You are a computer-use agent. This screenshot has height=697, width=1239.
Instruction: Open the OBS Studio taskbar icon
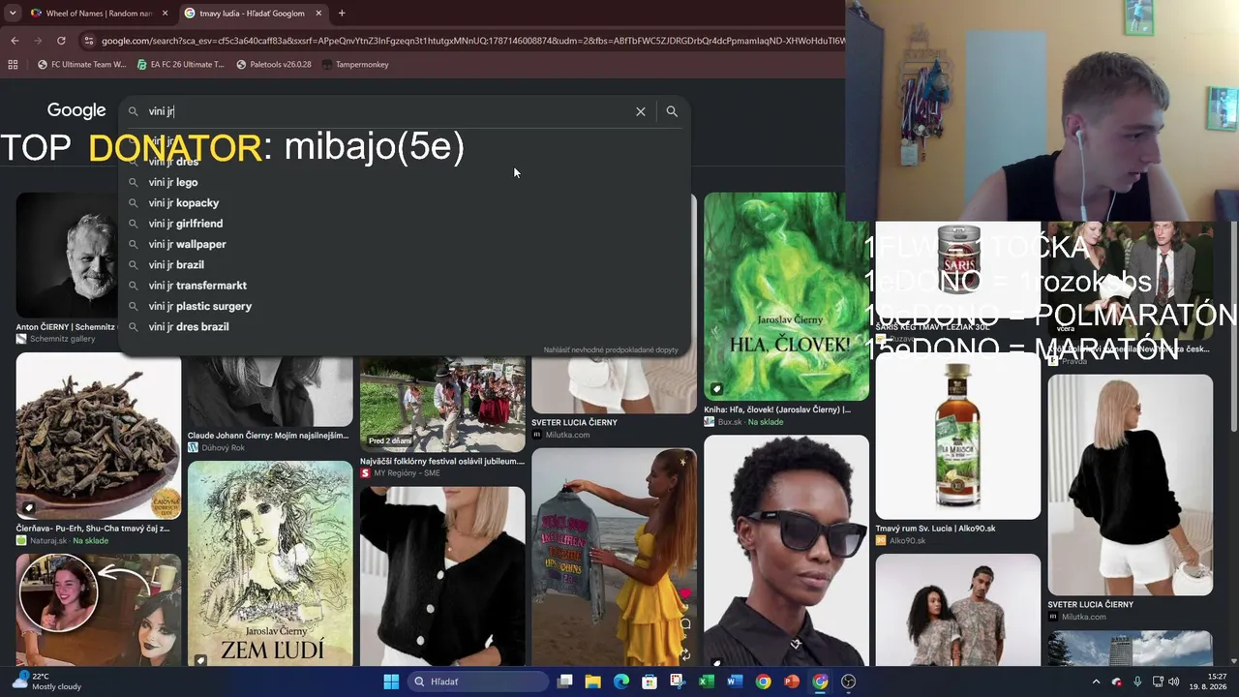849,682
